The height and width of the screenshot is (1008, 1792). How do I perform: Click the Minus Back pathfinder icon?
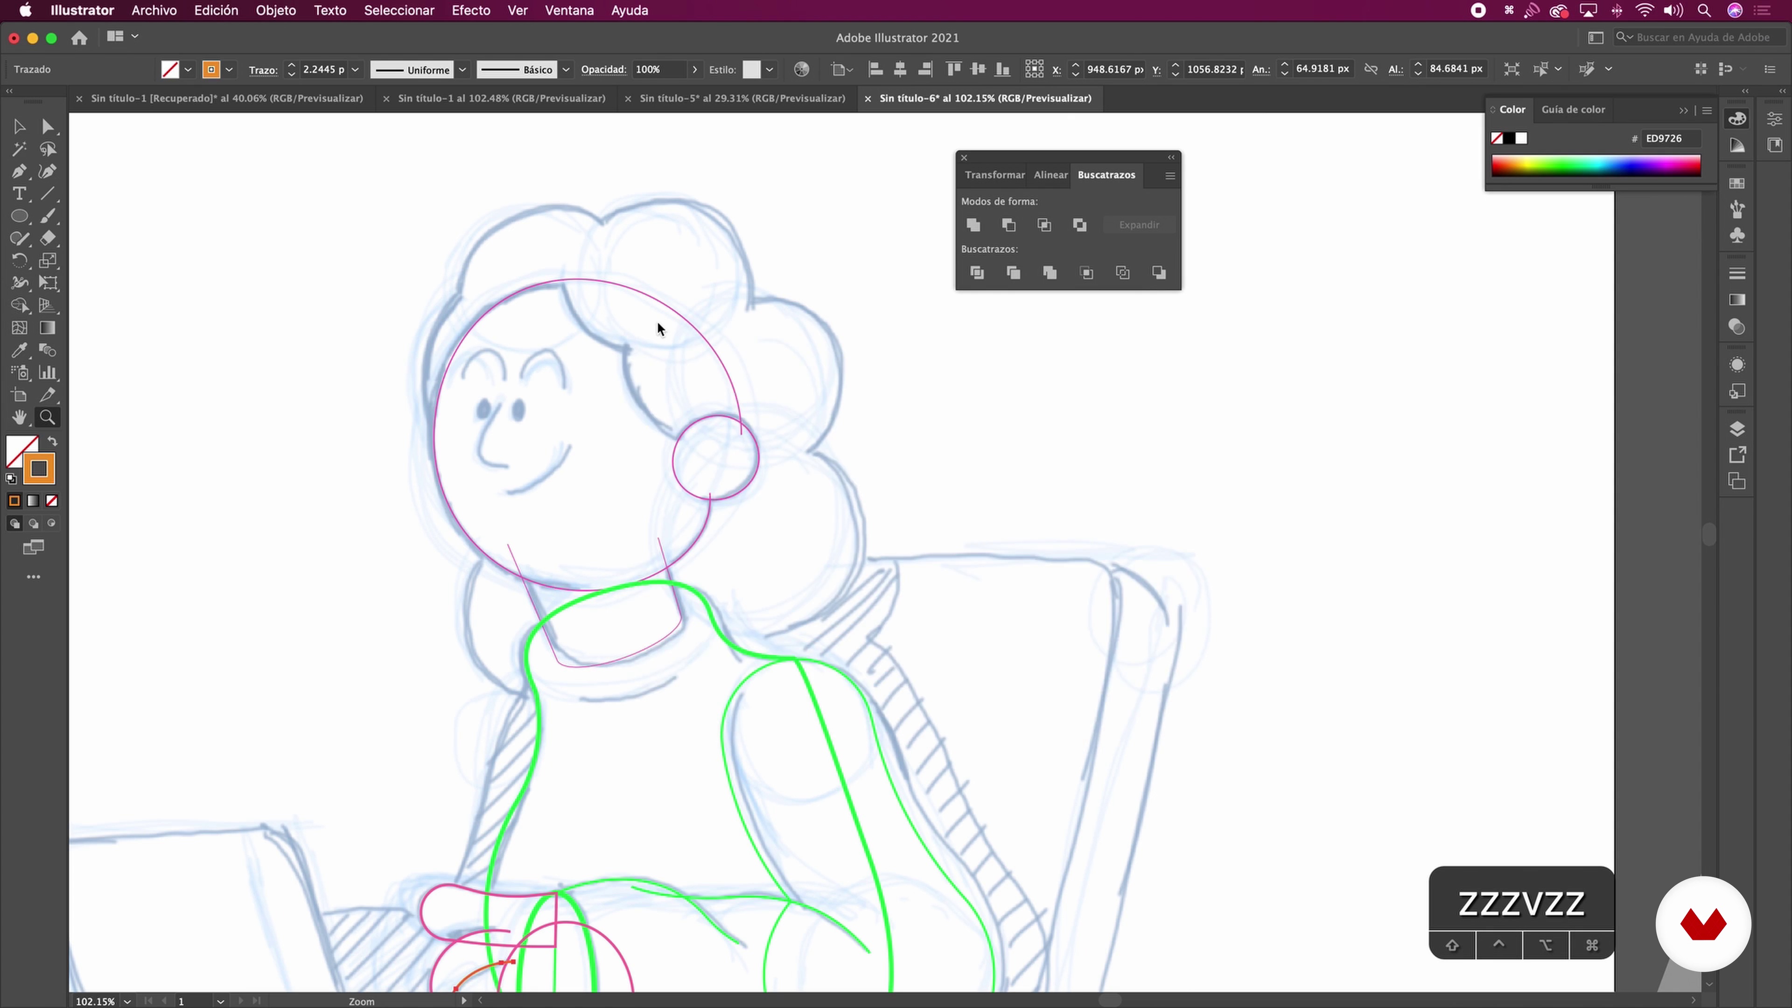1159,273
